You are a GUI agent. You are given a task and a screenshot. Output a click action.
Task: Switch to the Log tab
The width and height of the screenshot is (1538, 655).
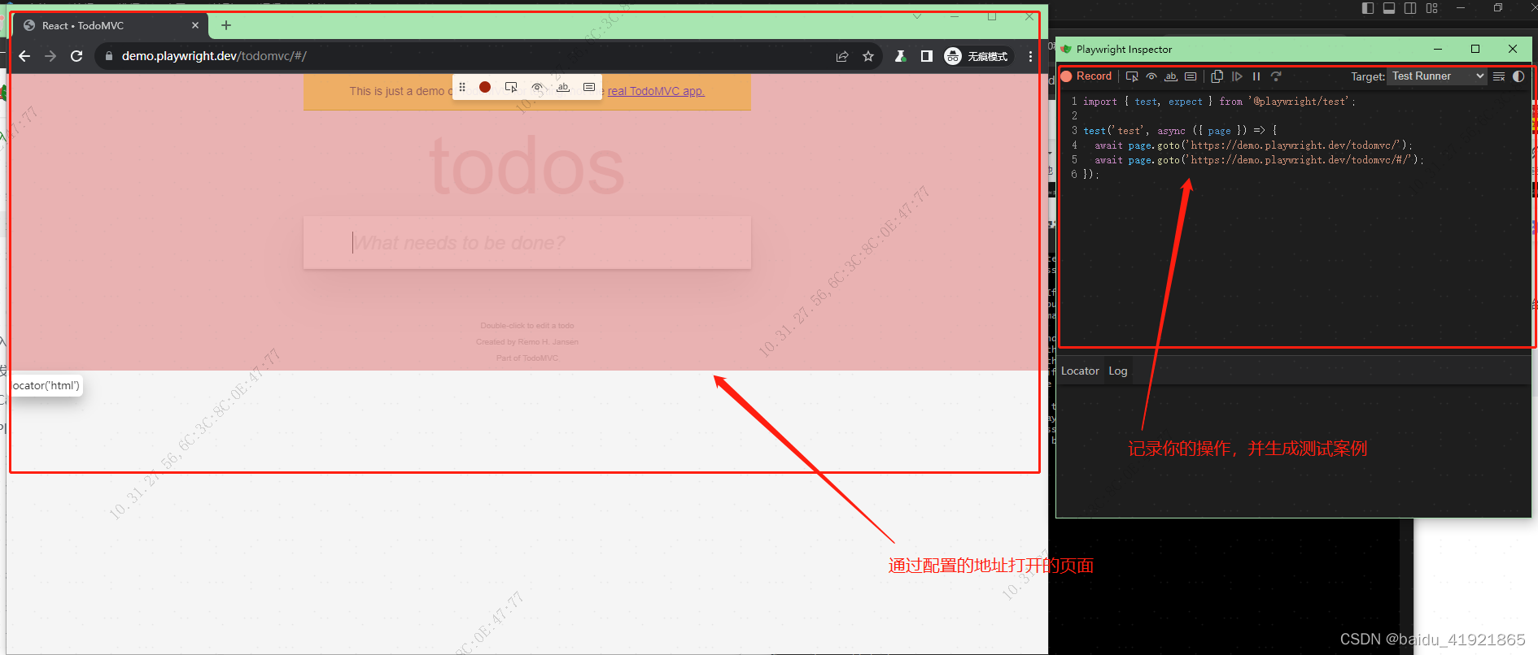click(1118, 371)
